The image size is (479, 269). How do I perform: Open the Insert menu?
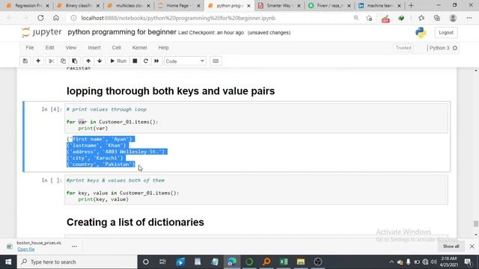pos(94,48)
